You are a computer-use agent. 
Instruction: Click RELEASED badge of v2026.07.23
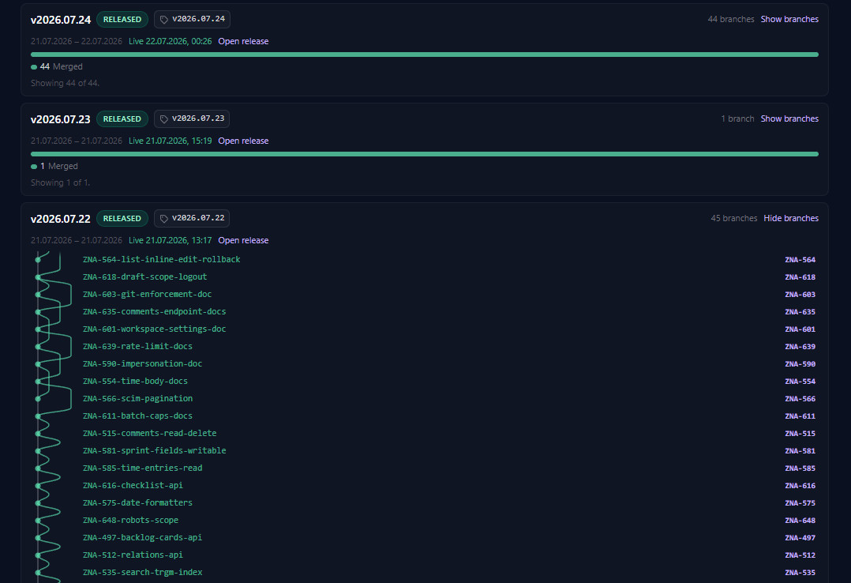pyautogui.click(x=122, y=118)
